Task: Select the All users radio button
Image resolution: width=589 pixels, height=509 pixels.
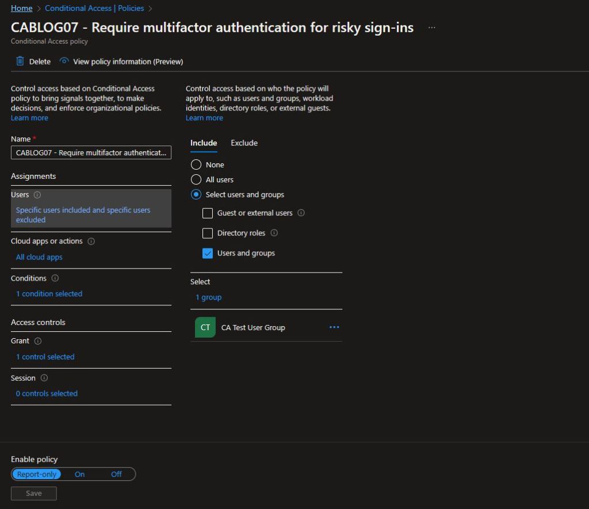Action: click(196, 179)
